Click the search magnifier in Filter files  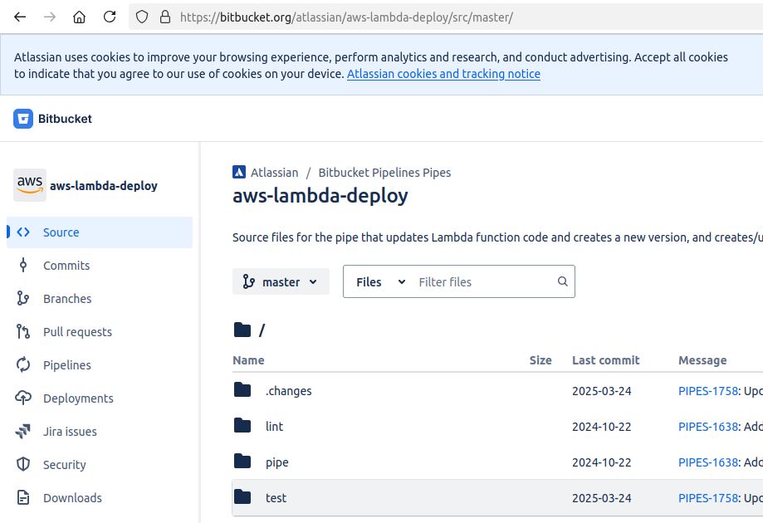pos(563,281)
